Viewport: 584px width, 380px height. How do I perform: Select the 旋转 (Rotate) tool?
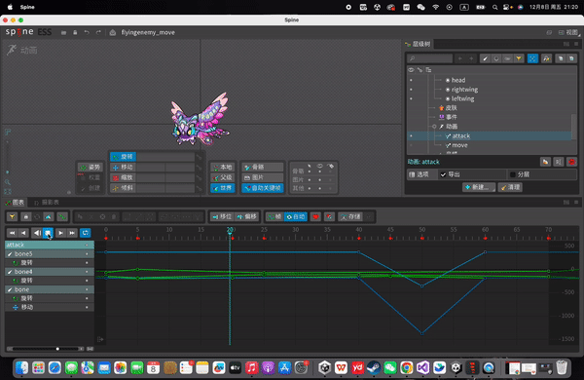(124, 157)
